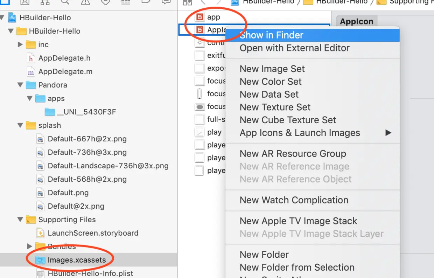Click the HBuilder-Hello-Info.plist file icon
Viewport: 434px width, 278px height.
click(40, 273)
